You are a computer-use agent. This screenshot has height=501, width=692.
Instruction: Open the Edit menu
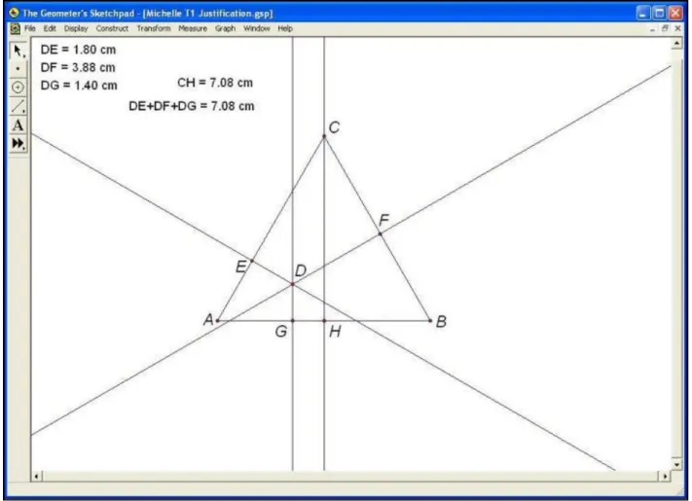pyautogui.click(x=50, y=28)
